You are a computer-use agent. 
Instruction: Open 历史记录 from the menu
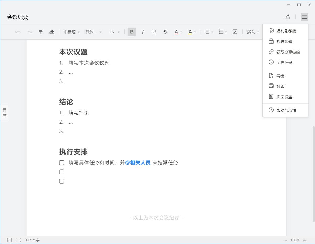283,62
